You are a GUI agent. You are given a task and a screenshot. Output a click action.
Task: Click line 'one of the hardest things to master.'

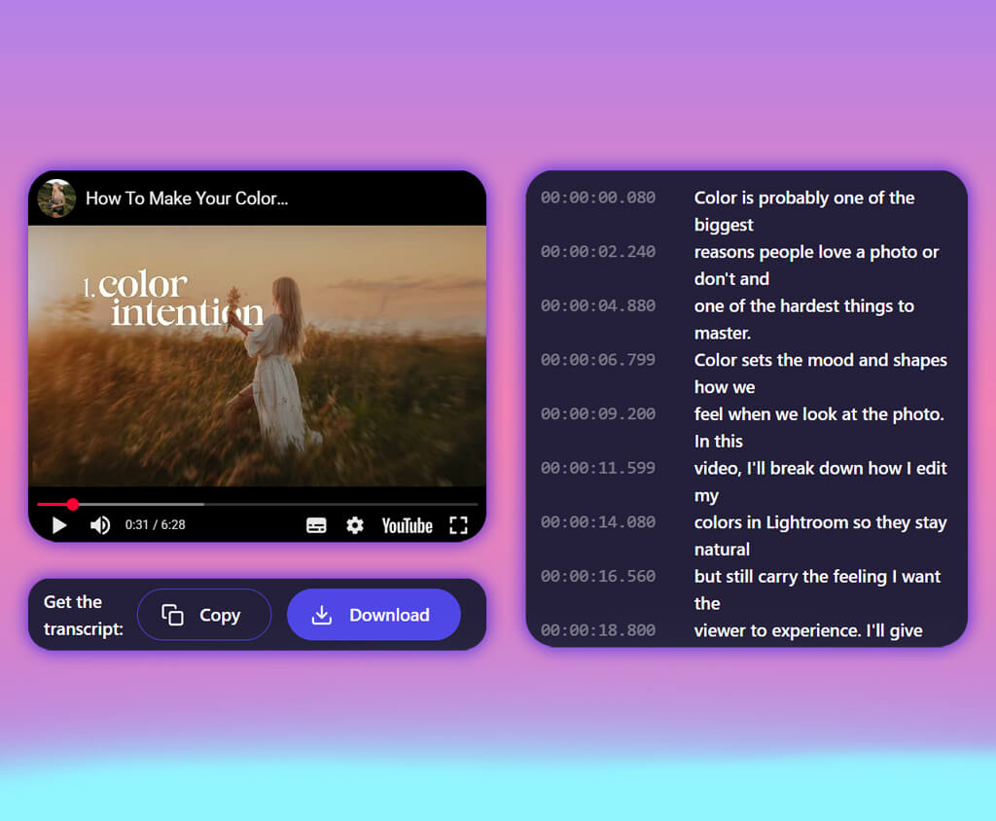pos(804,319)
